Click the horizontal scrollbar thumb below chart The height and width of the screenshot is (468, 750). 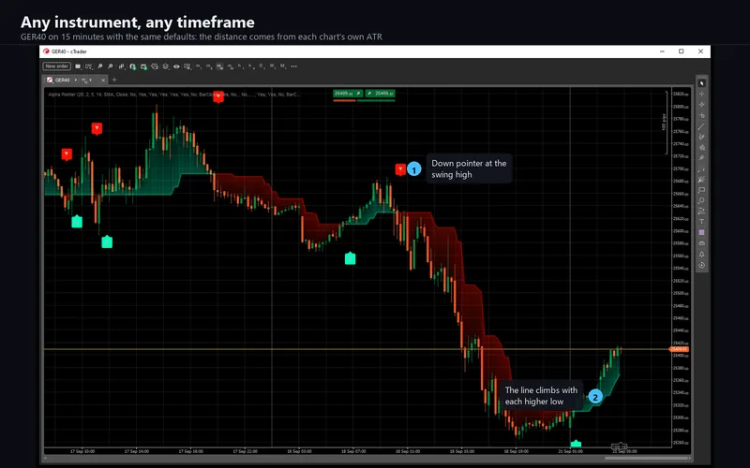647,459
